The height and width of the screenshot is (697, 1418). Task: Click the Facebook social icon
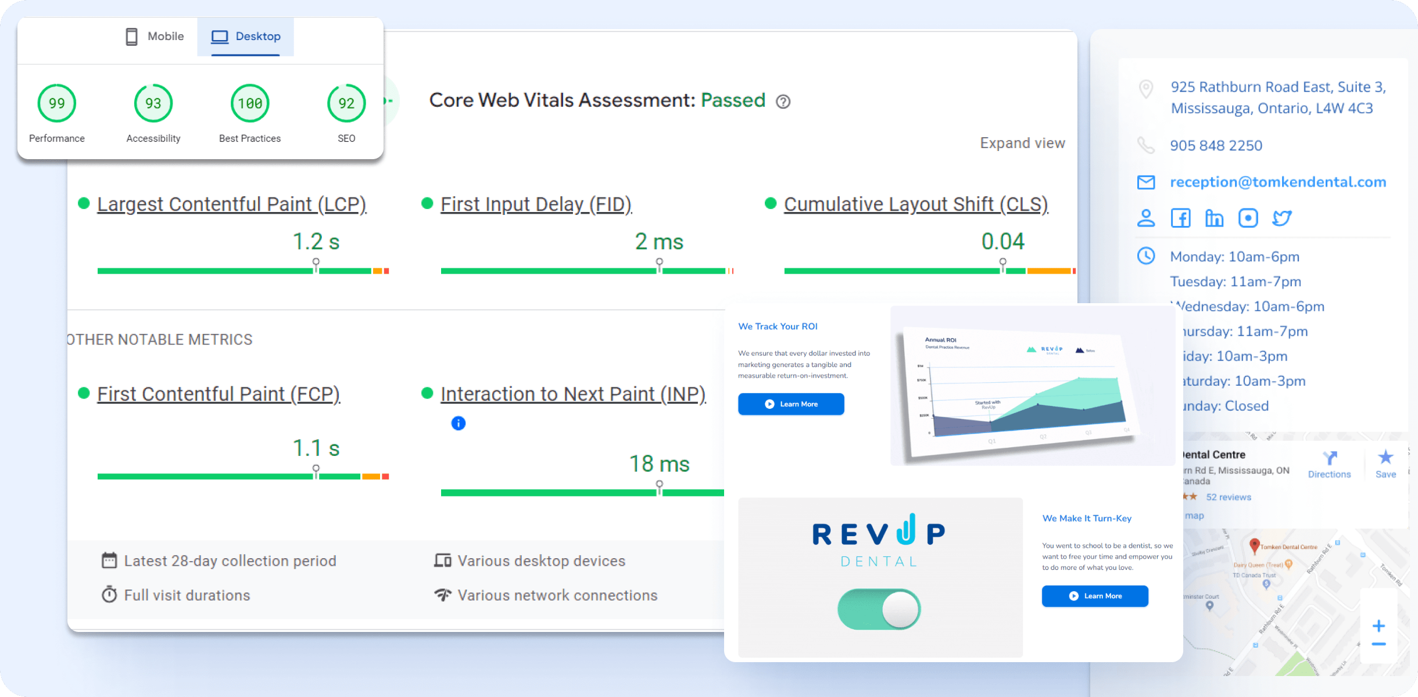(x=1180, y=218)
